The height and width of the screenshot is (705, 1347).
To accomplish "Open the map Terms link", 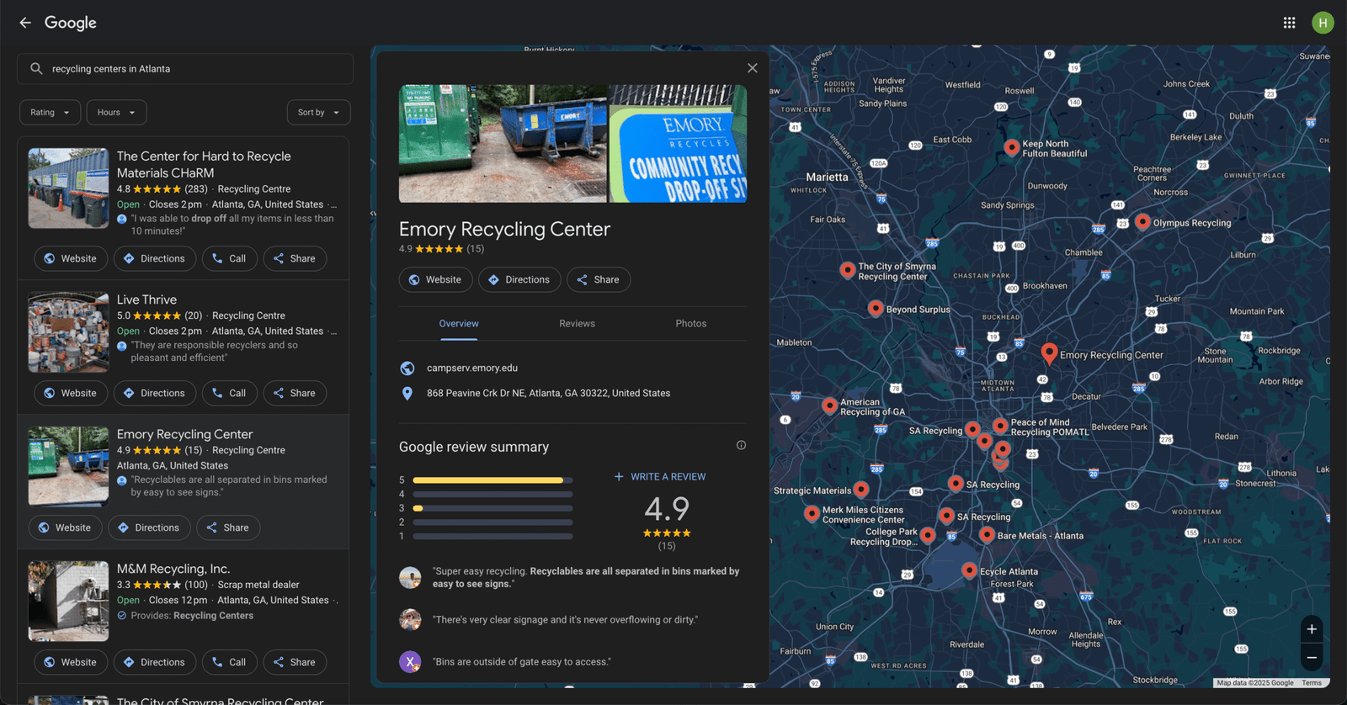I will click(x=1312, y=682).
